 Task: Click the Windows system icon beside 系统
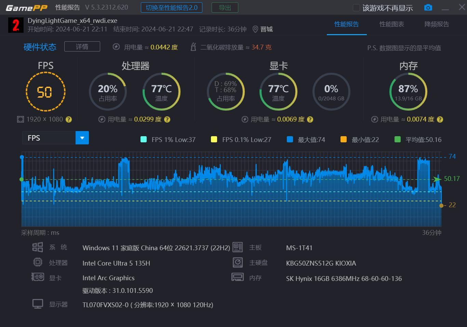pyautogui.click(x=38, y=247)
